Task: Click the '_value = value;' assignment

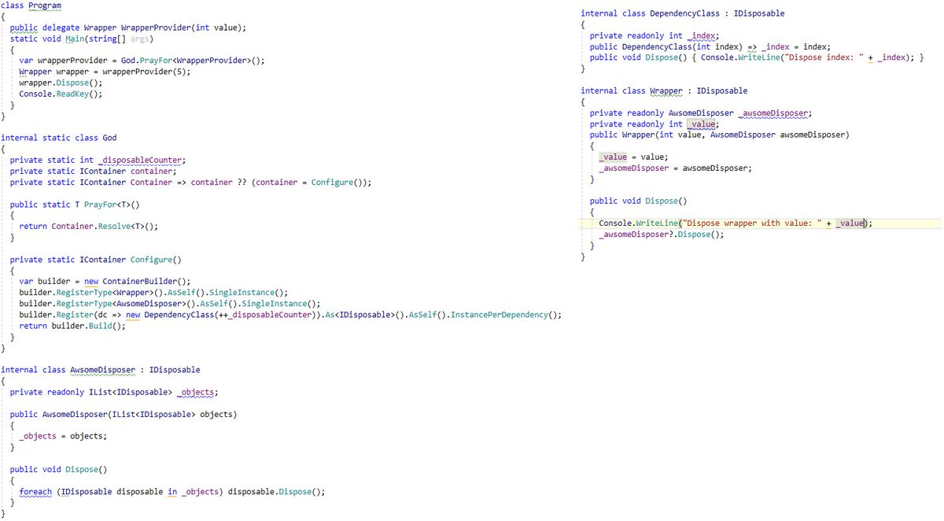Action: [x=633, y=157]
